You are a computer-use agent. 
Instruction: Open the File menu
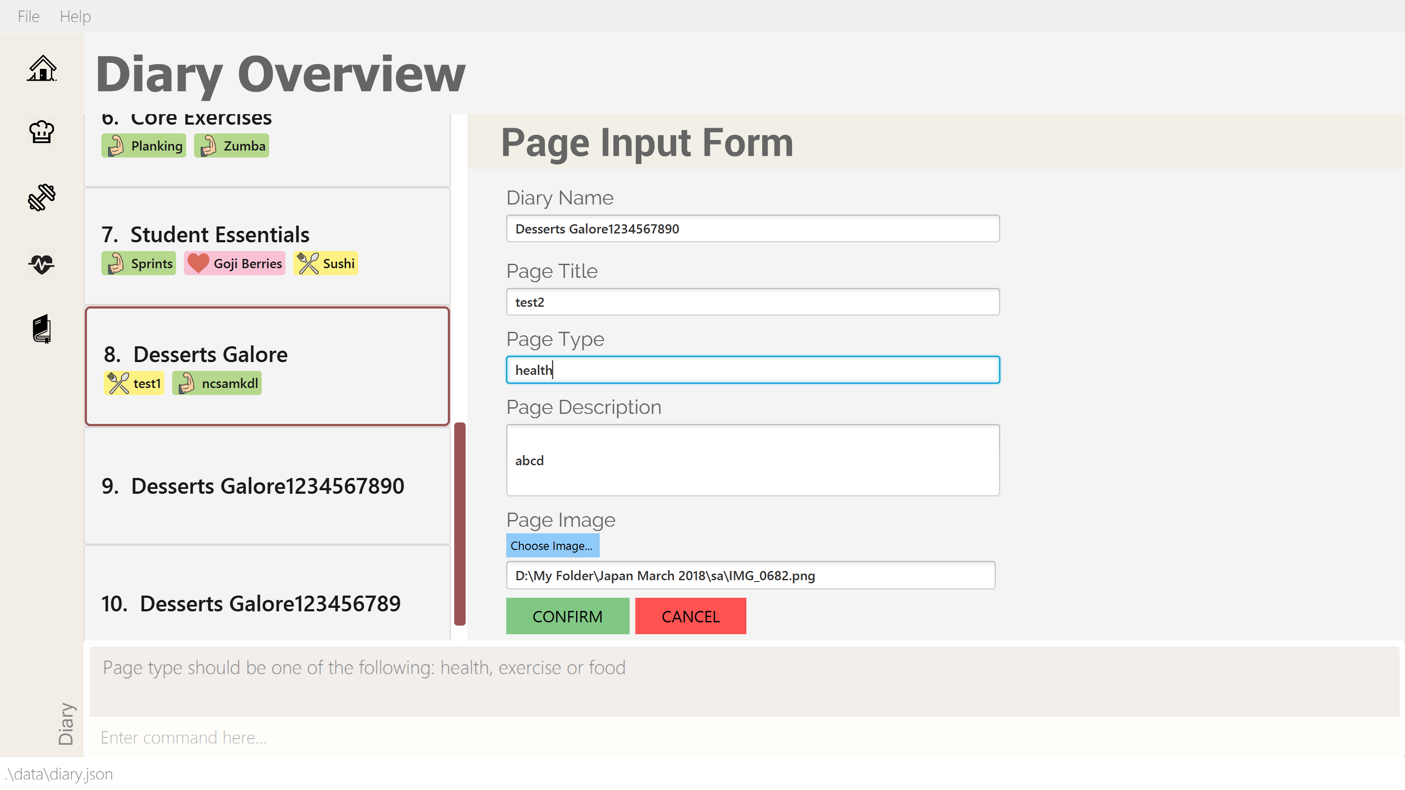(x=29, y=16)
